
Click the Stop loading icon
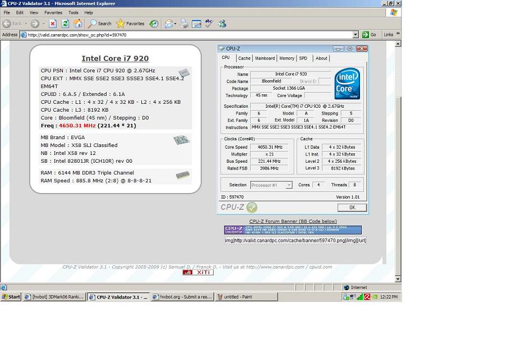[x=53, y=24]
